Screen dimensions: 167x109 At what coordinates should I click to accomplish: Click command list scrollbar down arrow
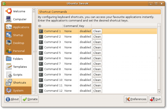pyautogui.click(x=159, y=92)
